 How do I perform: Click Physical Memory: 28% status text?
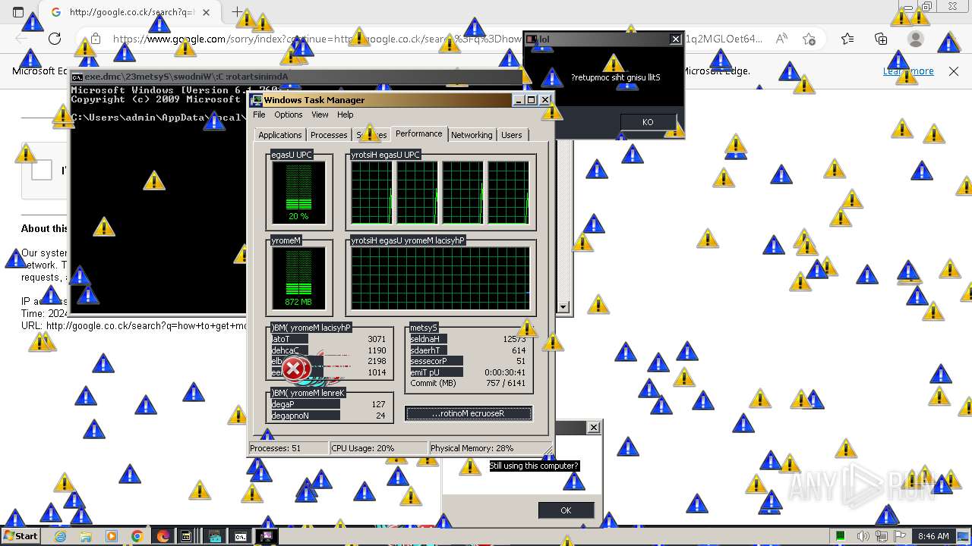472,448
